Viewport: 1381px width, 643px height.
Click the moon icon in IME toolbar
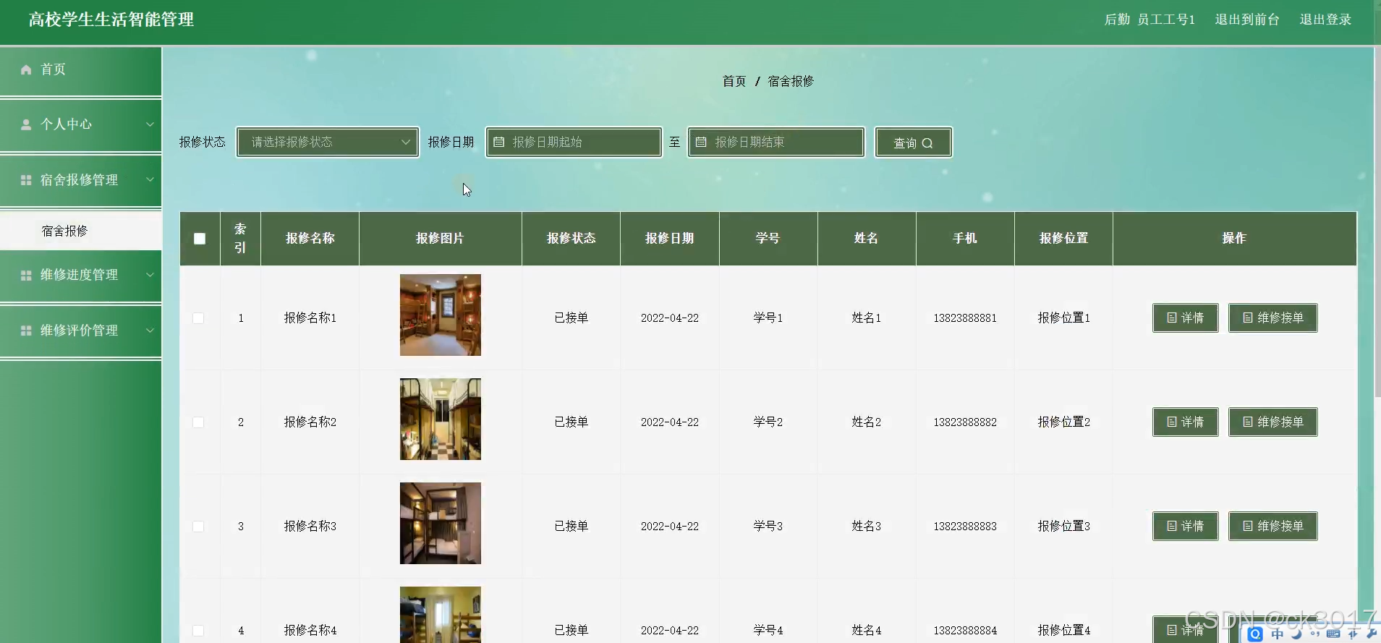pyautogui.click(x=1296, y=634)
